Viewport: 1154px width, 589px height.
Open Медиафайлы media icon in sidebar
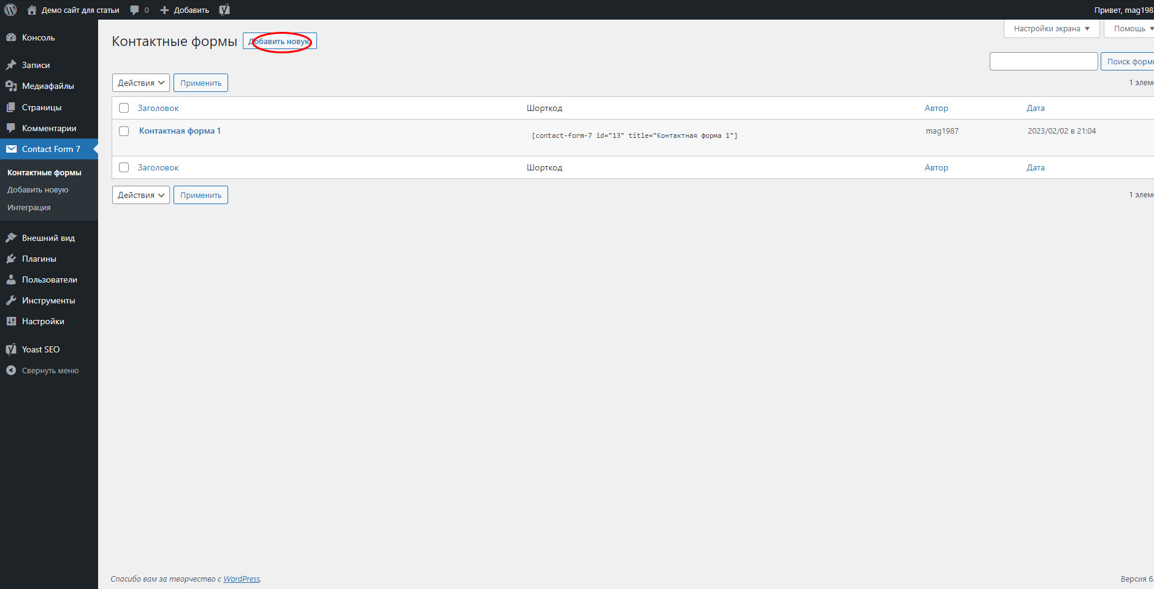click(11, 86)
